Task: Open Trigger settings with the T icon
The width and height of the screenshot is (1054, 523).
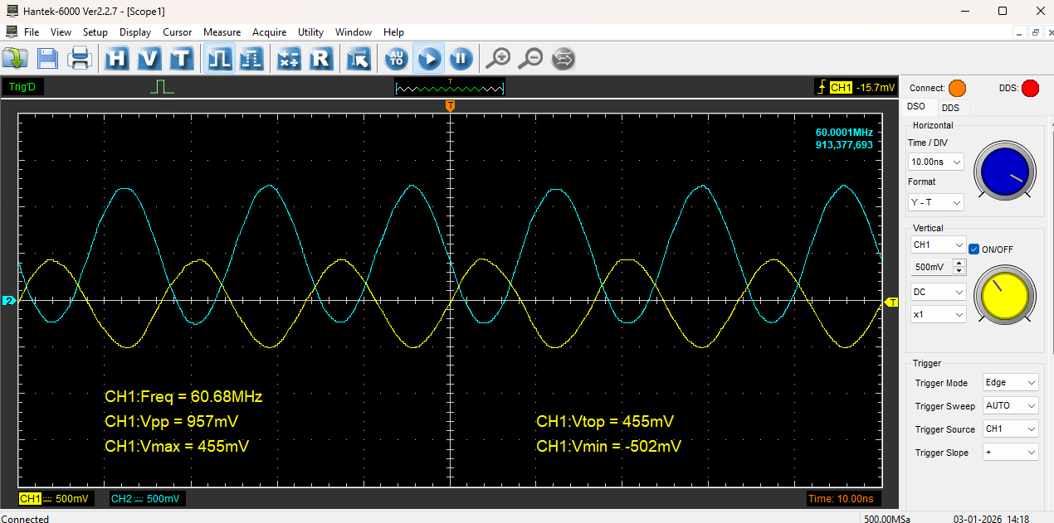Action: pos(182,59)
